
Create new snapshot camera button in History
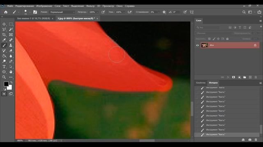point(250,140)
